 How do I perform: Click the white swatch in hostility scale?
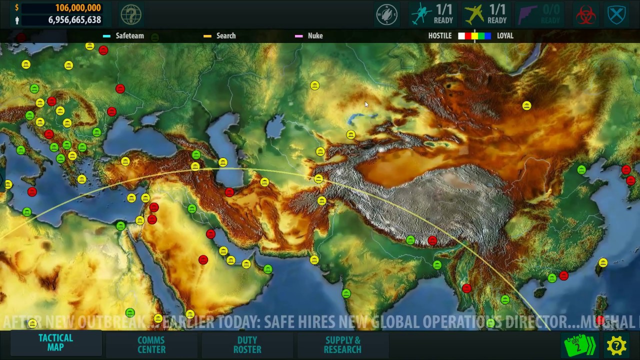[x=461, y=36]
